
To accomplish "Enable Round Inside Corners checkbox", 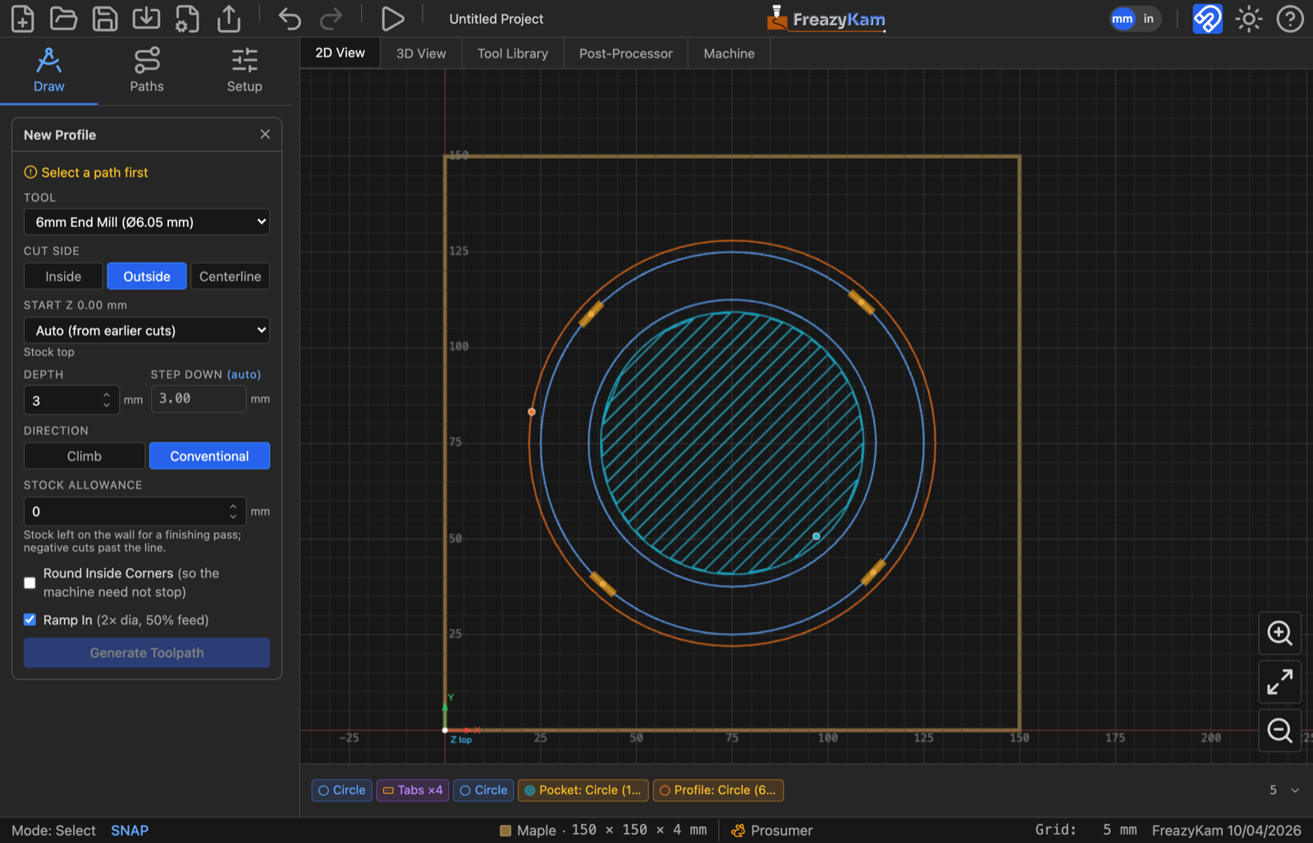I will 30,583.
